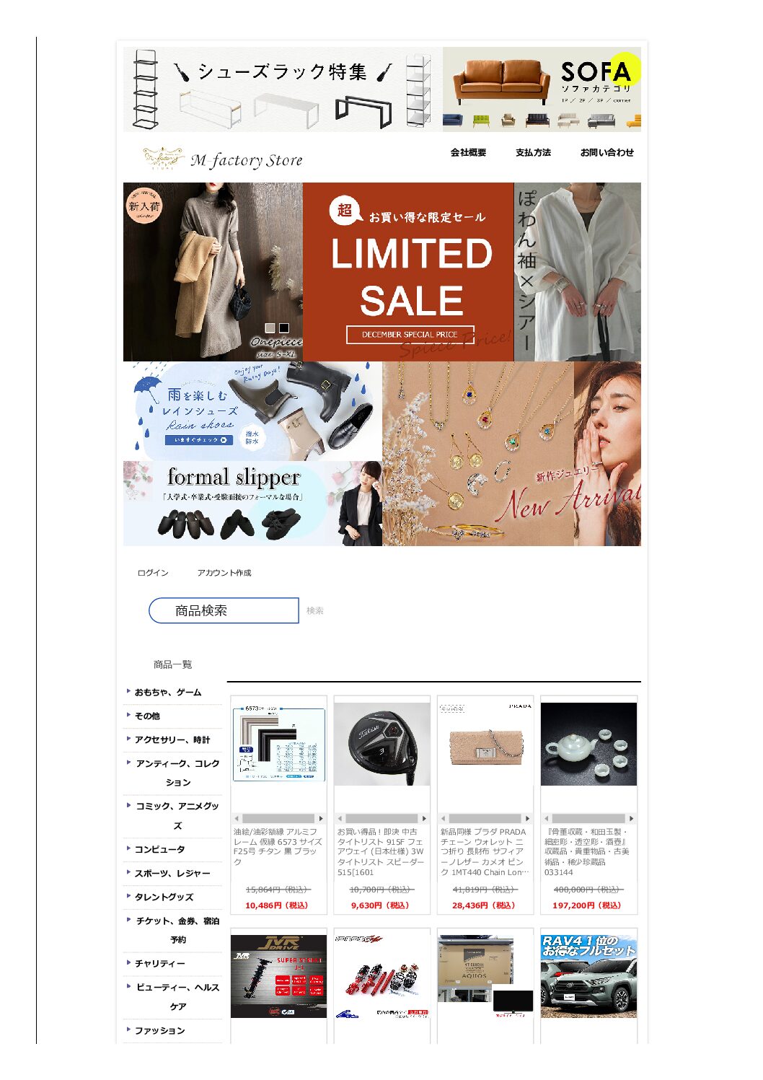Expand the アクセサリー、時計 category
Image resolution: width=763 pixels, height=1080 pixels.
[172, 739]
